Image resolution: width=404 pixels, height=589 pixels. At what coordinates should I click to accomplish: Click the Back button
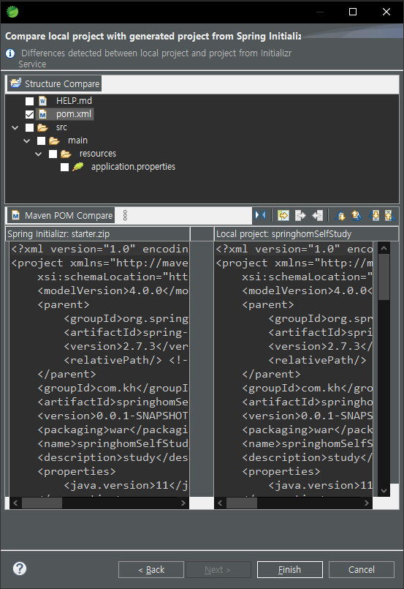click(151, 569)
